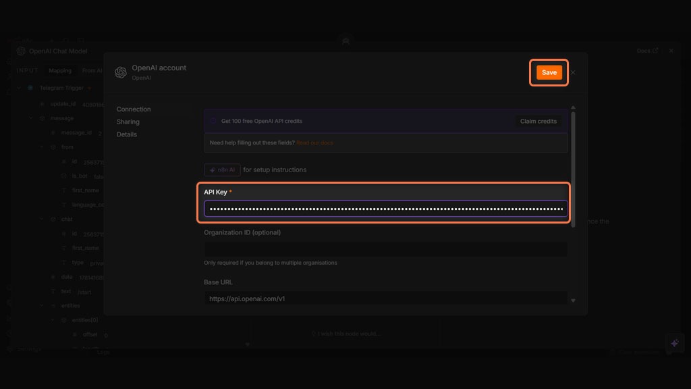Click the Organization ID input field

tap(385, 249)
